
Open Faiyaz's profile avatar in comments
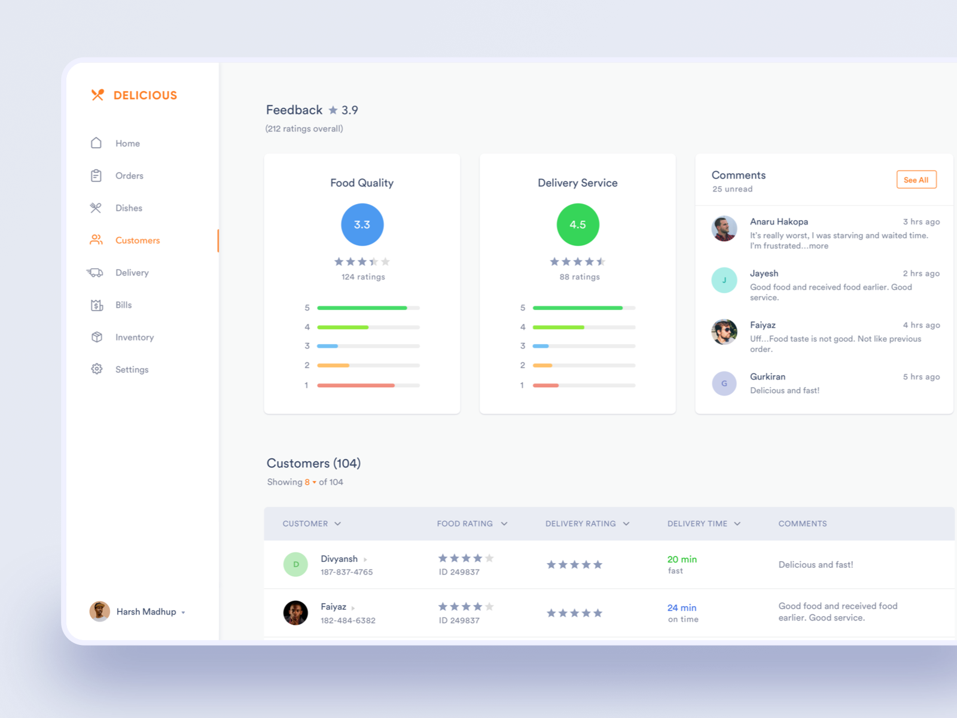[724, 332]
